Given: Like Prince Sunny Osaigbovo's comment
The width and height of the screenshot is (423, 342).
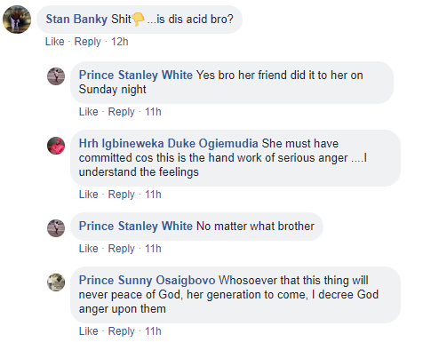Looking at the screenshot, I should tap(88, 331).
